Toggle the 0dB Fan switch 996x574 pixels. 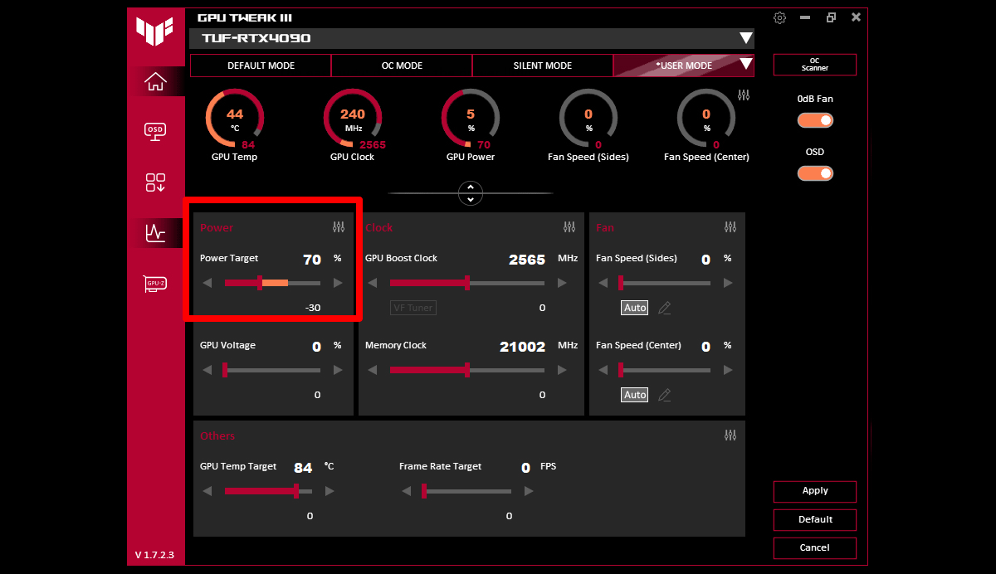(x=815, y=120)
